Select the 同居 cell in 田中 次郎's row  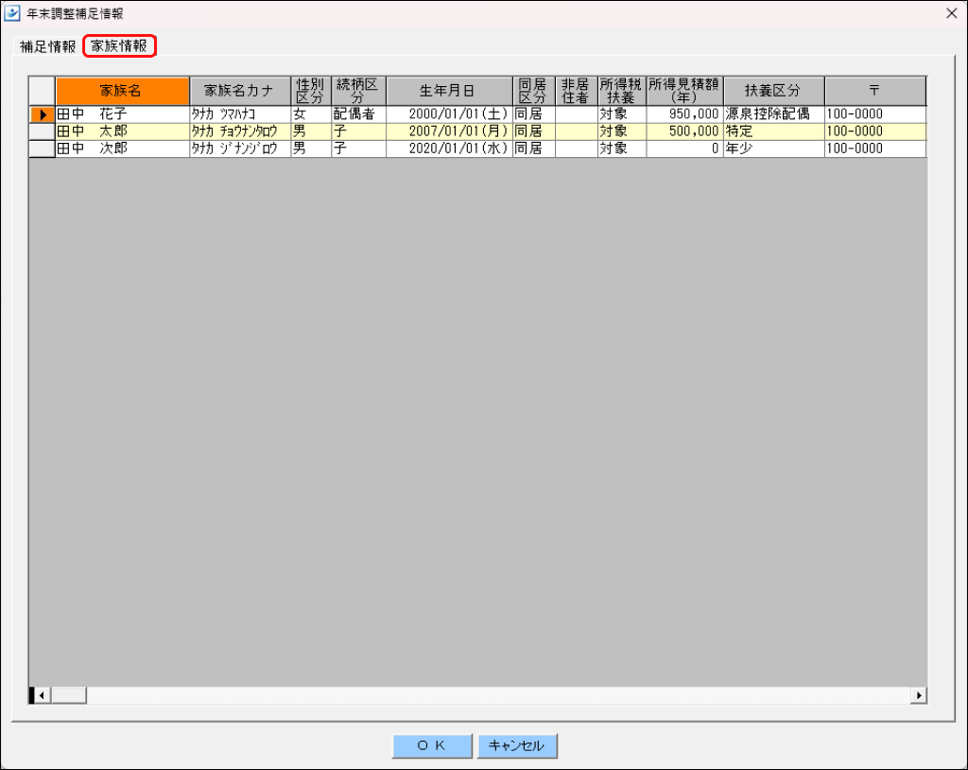[534, 149]
